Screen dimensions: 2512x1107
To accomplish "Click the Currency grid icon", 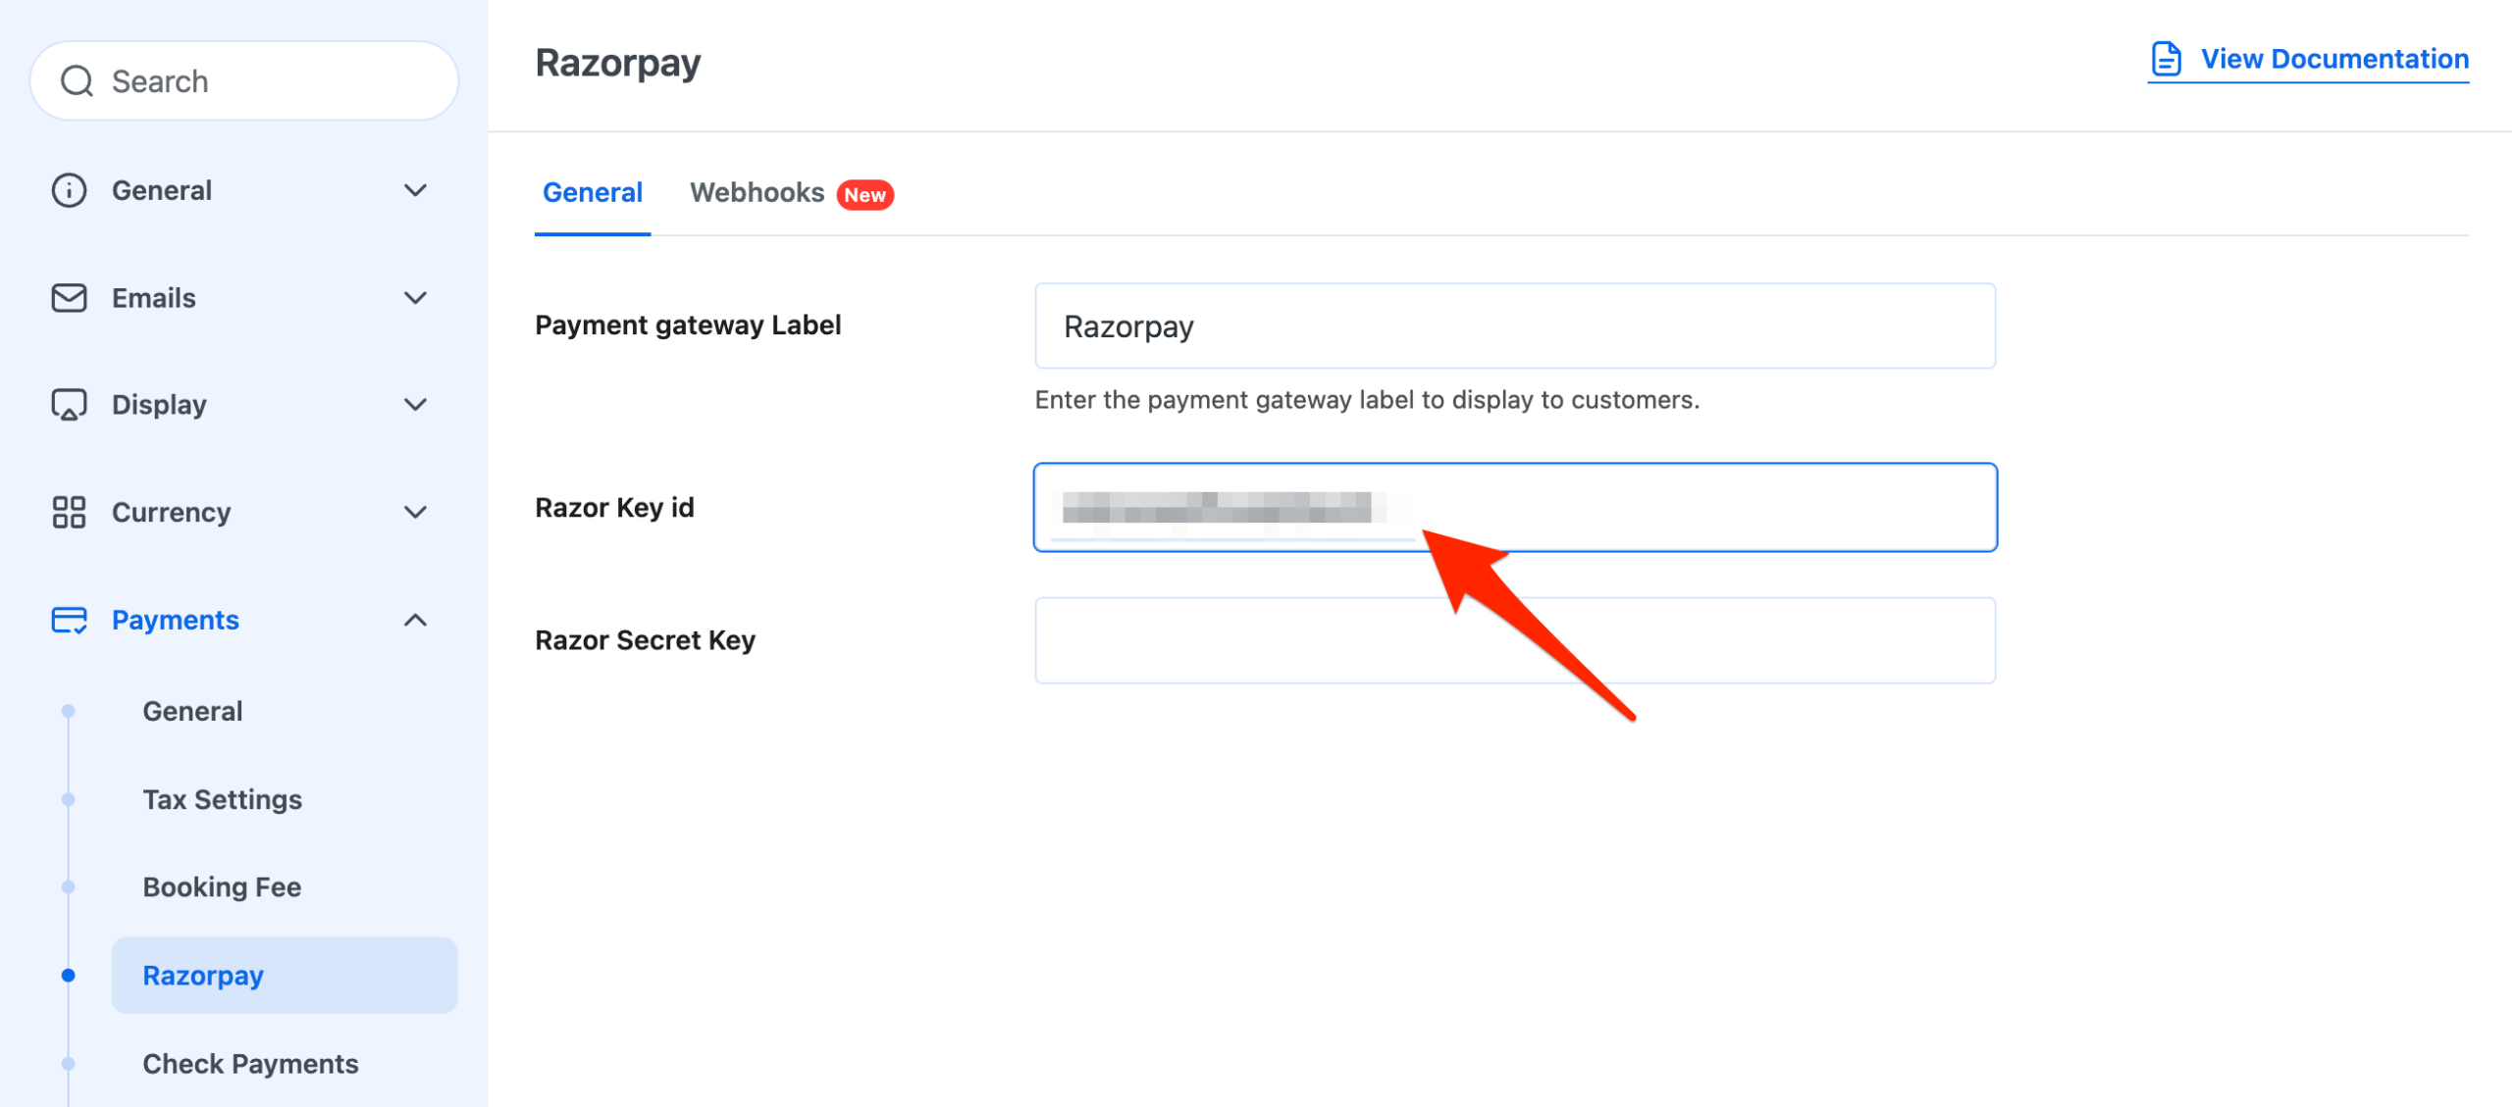I will coord(69,512).
